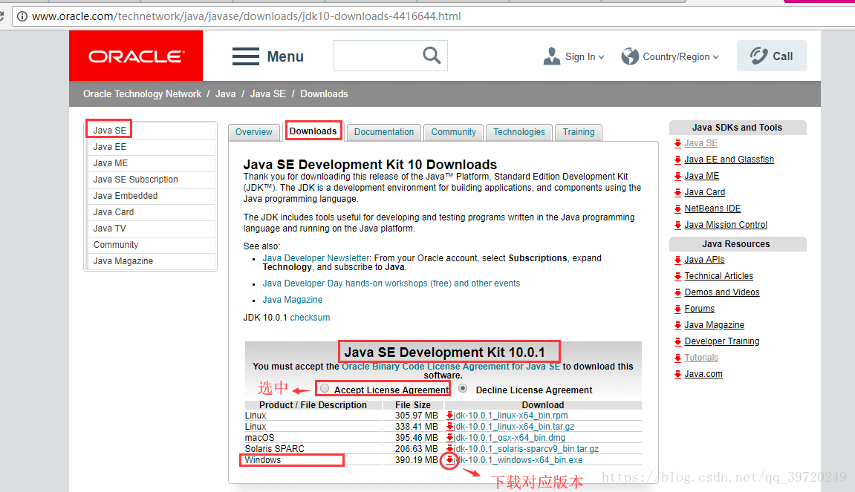This screenshot has width=855, height=492.
Task: Click Oracle Technology Network breadcrumb
Action: [x=142, y=94]
